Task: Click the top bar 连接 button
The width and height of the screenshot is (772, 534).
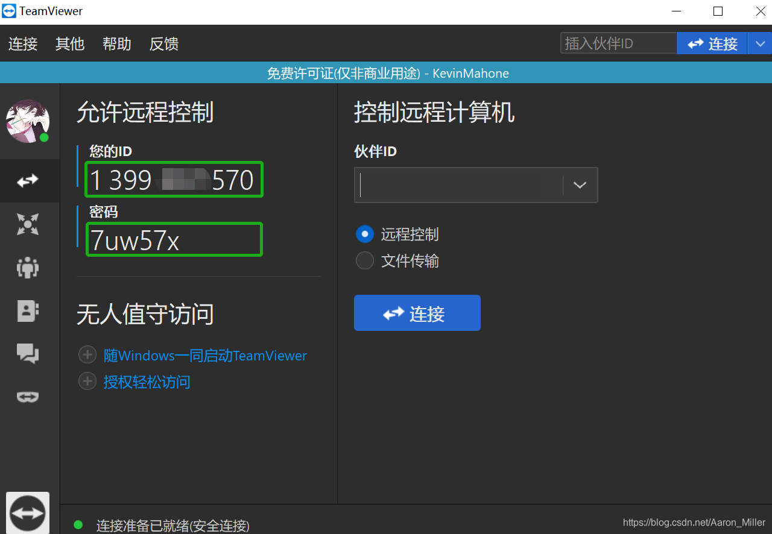Action: (x=712, y=43)
